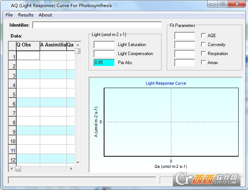Select the A Assimilia column header

tap(53, 46)
